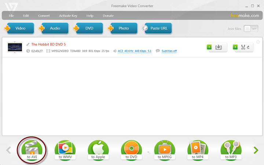Open the Help menu
264x165 pixels.
click(x=90, y=16)
